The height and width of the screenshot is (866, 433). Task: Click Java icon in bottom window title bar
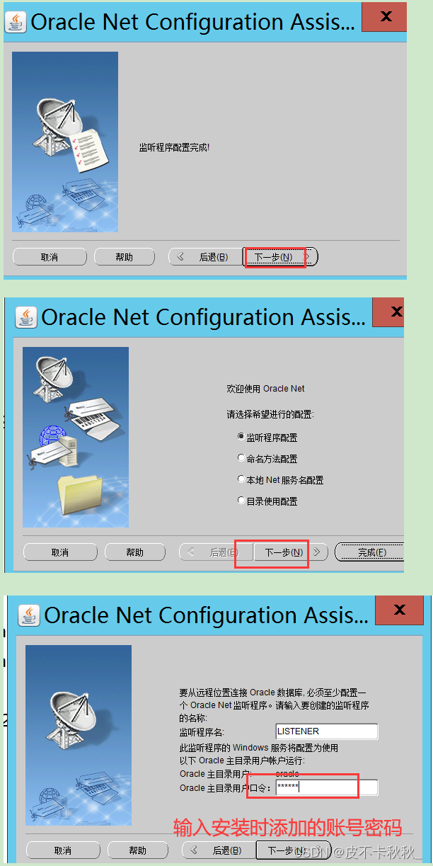(x=30, y=614)
